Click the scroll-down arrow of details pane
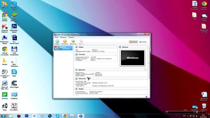 click(x=149, y=94)
